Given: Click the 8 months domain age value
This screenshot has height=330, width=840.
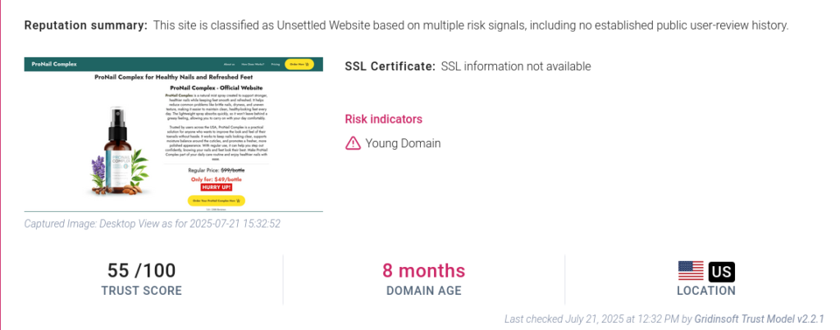Looking at the screenshot, I should pos(423,270).
